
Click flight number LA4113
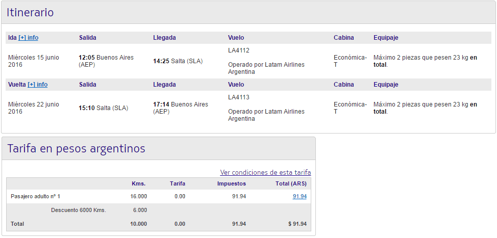coord(239,97)
